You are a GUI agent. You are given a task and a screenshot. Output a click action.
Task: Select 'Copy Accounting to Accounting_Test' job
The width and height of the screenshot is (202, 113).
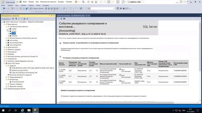pos(24,73)
